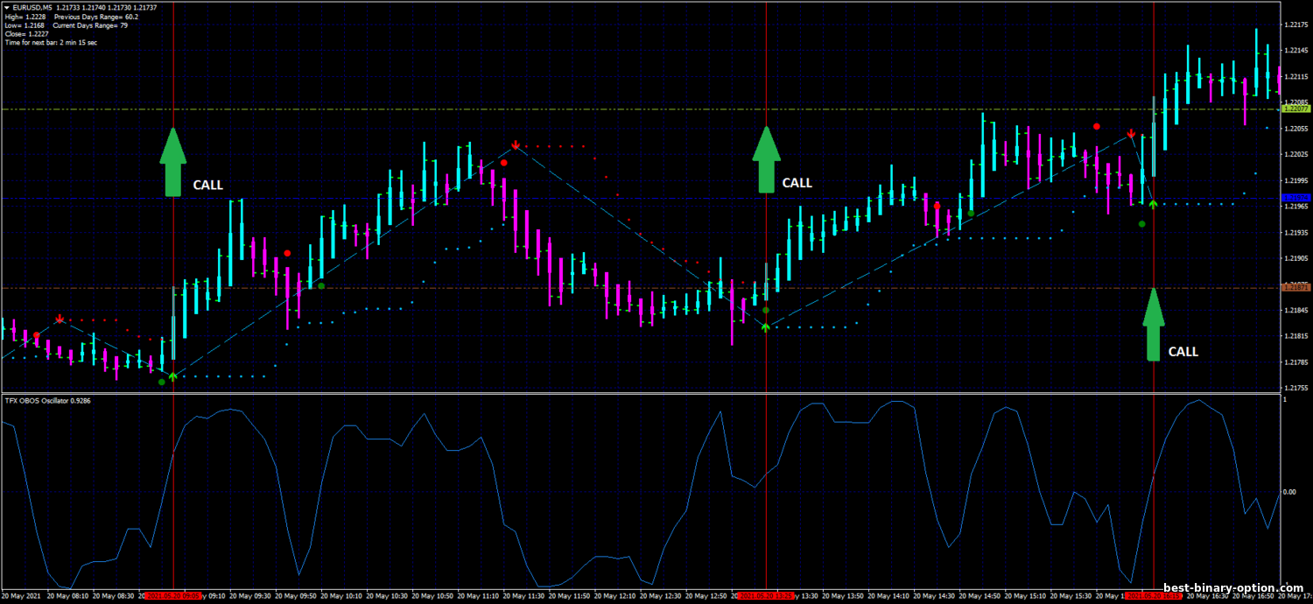The image size is (1313, 604).
Task: Click the red dot left of the 11:30 peak arrow
Action: point(504,163)
